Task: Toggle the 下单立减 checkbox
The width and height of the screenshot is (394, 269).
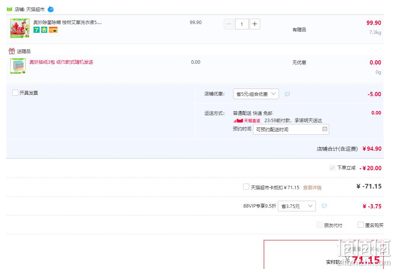Action: pos(332,168)
